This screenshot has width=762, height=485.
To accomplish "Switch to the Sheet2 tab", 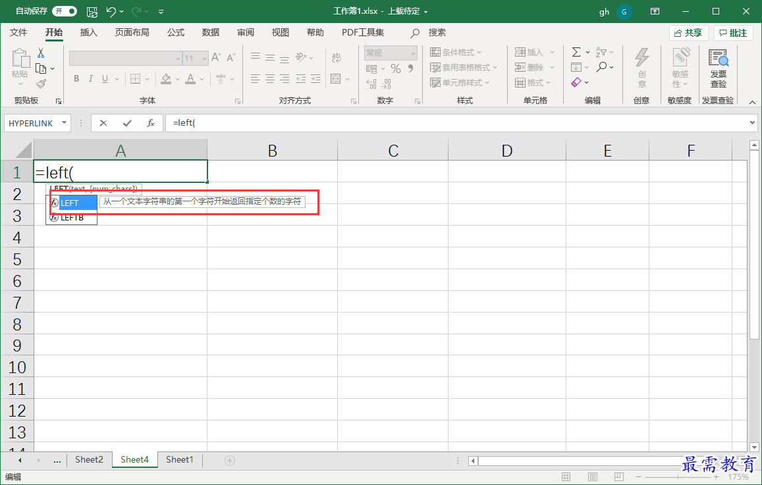I will click(89, 460).
